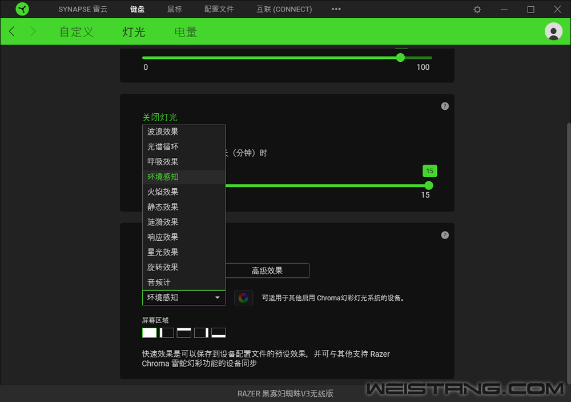The width and height of the screenshot is (571, 402).
Task: Open the user account avatar
Action: click(x=553, y=31)
